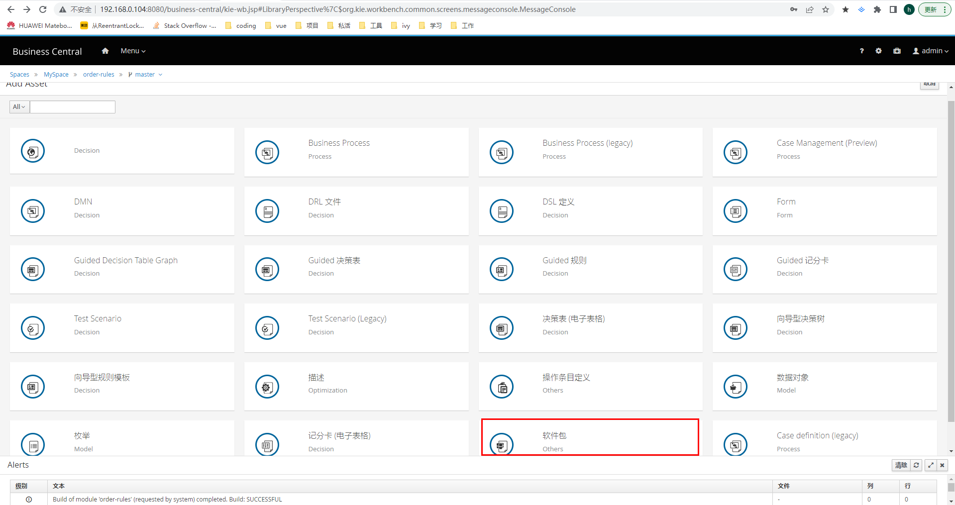
Task: Select the Guided 决策表 asset card
Action: (x=356, y=269)
